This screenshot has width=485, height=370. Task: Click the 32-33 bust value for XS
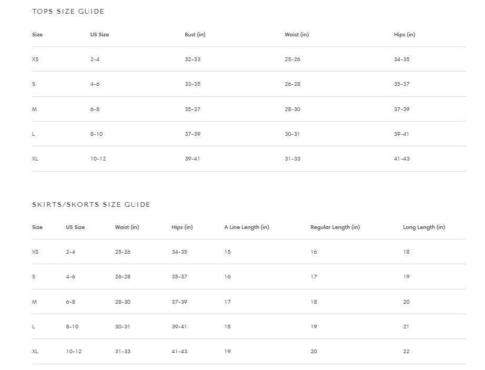pyautogui.click(x=192, y=59)
